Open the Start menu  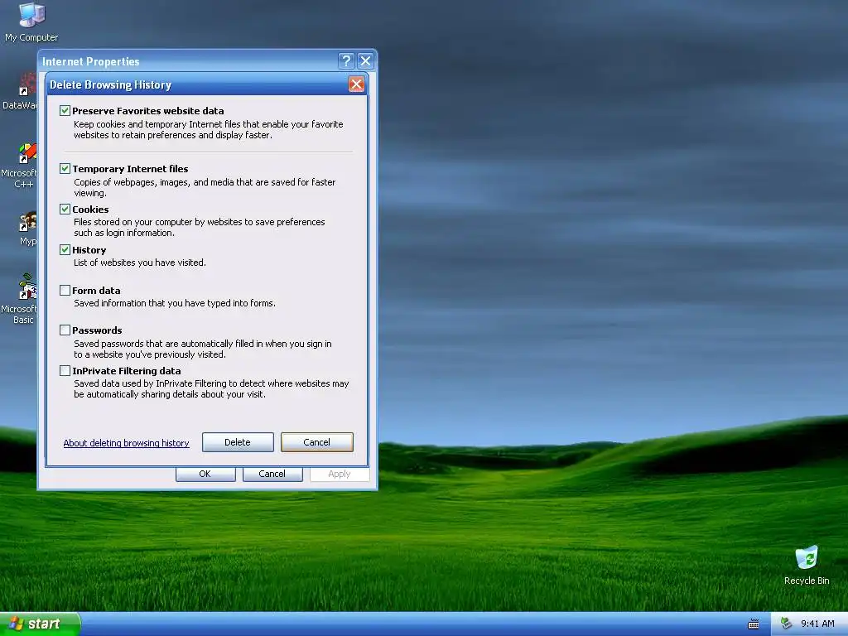pyautogui.click(x=40, y=624)
